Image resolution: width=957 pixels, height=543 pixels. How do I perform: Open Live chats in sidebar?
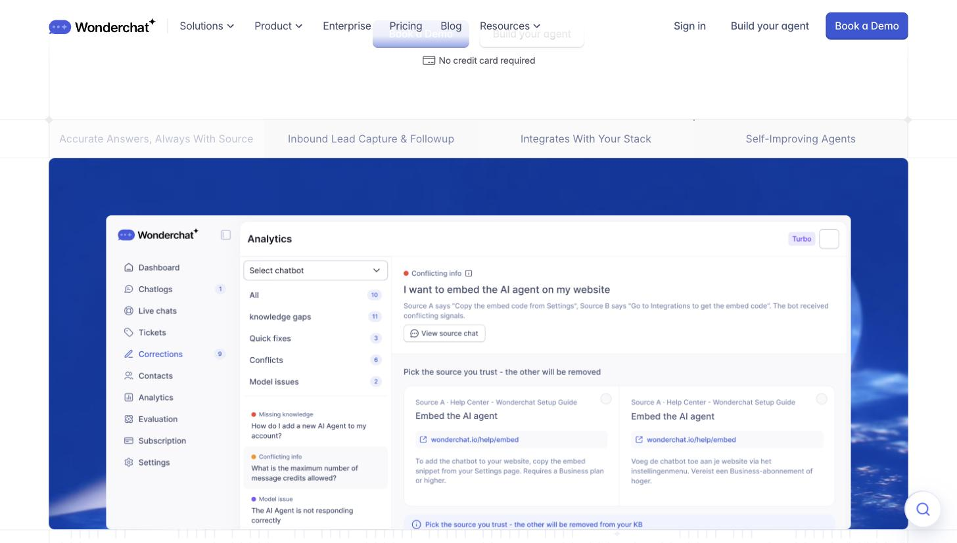pyautogui.click(x=151, y=311)
